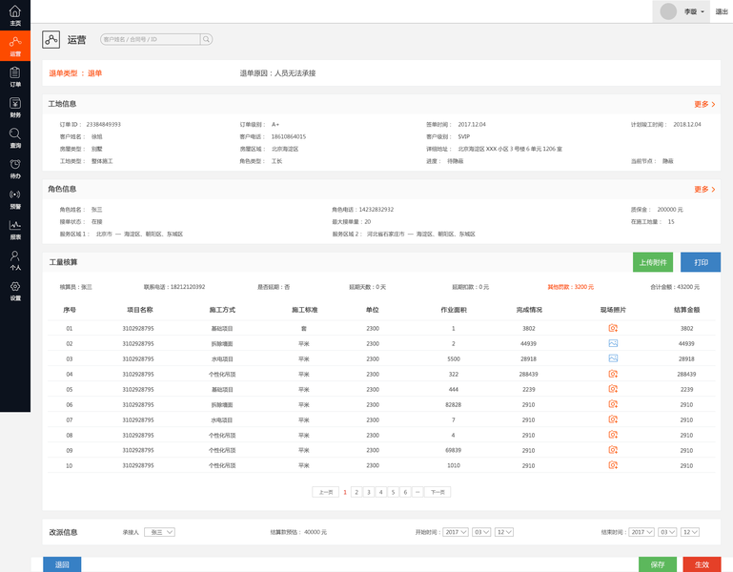Screen dimensions: 733x572
Task: Open the 承接人 张三 dropdown
Action: (159, 532)
